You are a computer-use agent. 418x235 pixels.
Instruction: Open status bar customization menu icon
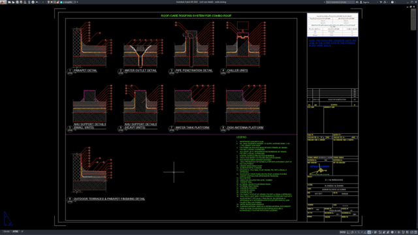[x=415, y=232]
